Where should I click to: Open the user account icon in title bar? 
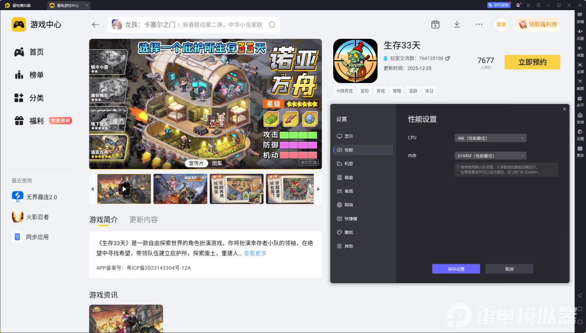tap(518, 5)
